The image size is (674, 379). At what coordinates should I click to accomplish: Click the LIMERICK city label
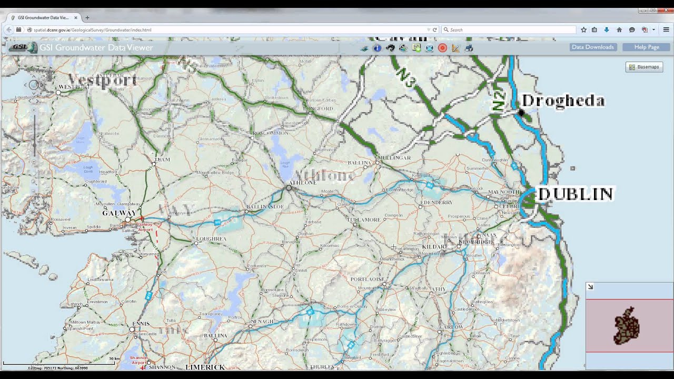pyautogui.click(x=205, y=367)
